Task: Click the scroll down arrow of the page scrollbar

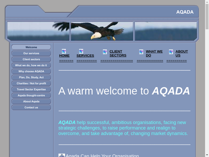Action: [x=207, y=155]
